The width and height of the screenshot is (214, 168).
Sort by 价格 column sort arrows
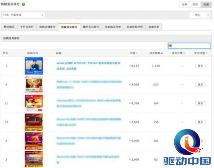pos(137,53)
